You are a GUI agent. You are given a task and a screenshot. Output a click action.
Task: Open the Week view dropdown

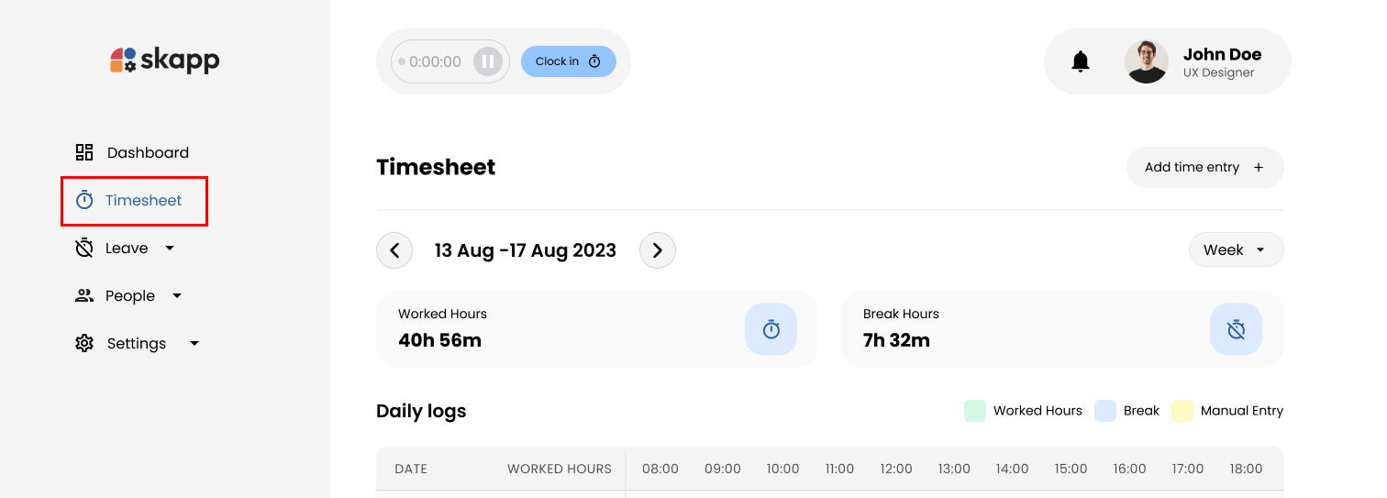1237,249
